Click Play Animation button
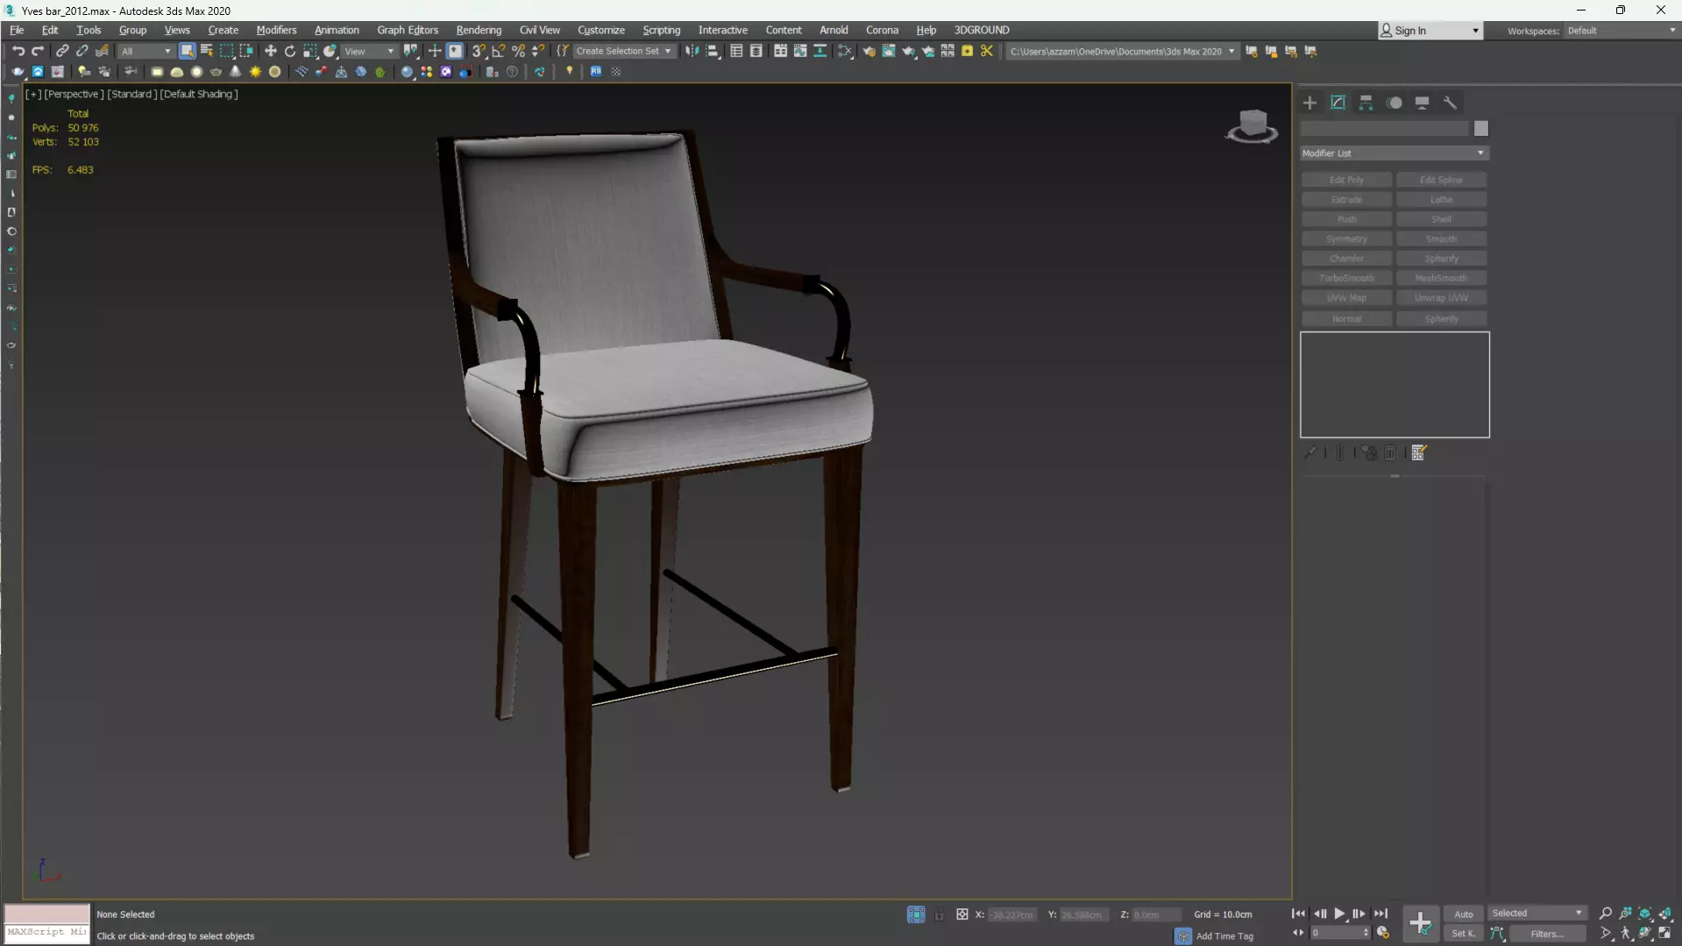Viewport: 1682px width, 946px height. (1339, 914)
